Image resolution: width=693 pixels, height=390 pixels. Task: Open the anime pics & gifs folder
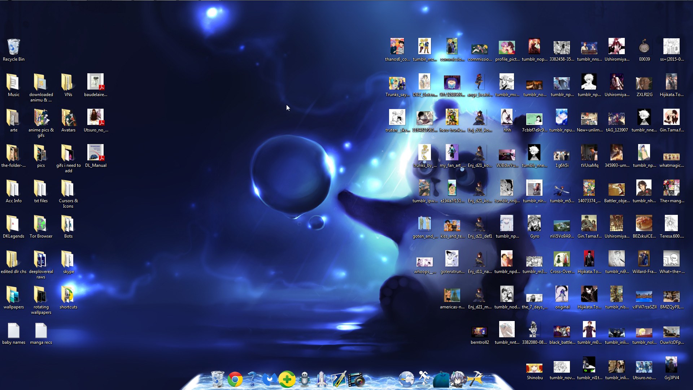click(41, 123)
